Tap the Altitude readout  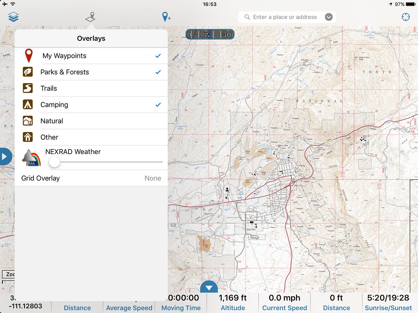pyautogui.click(x=233, y=298)
